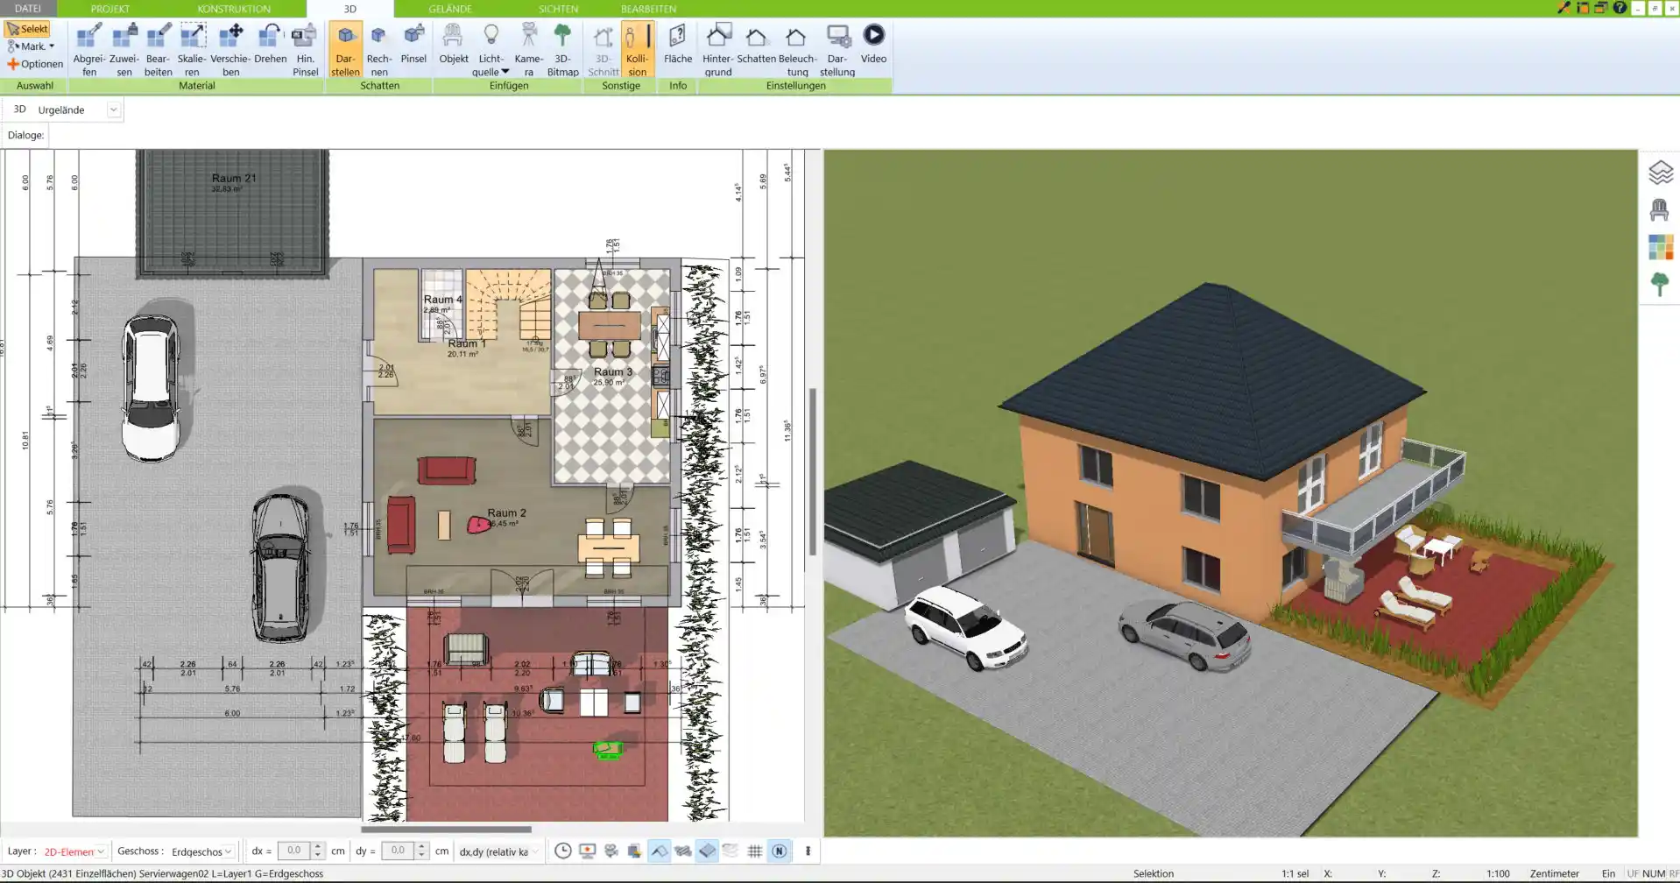Click the help question mark icon in title bar
This screenshot has height=883, width=1680.
tap(1620, 8)
